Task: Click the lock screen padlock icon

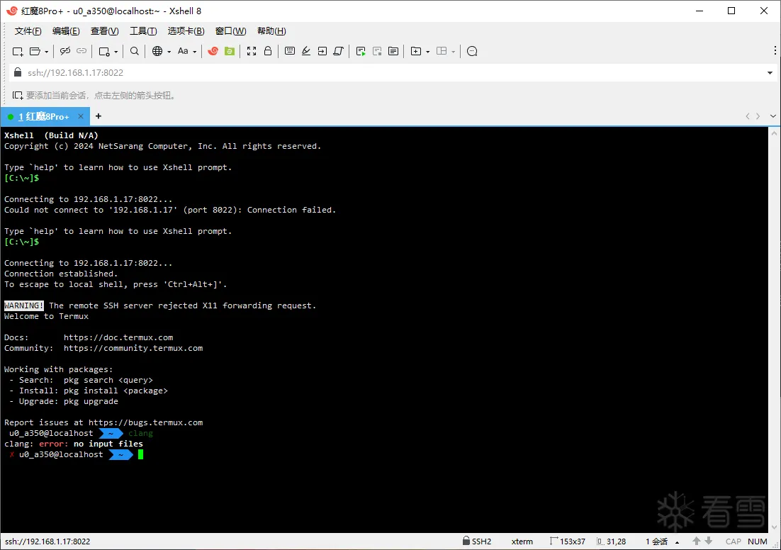Action: tap(268, 51)
